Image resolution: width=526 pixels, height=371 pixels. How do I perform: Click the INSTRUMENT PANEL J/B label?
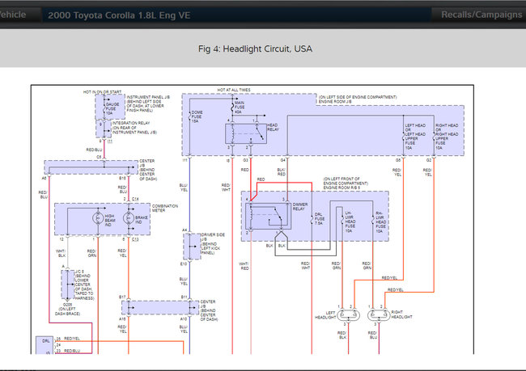click(148, 97)
